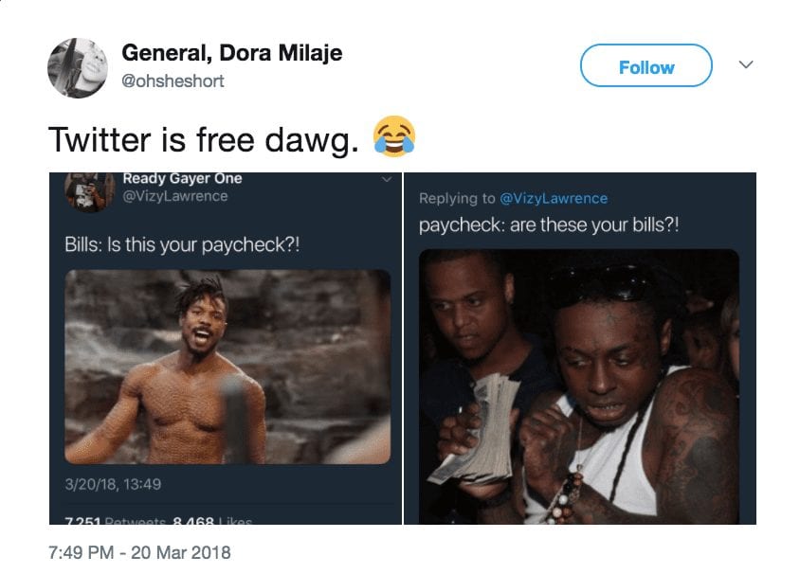Open the Retweets count in screenshot
The height and width of the screenshot is (574, 800).
coord(116,520)
